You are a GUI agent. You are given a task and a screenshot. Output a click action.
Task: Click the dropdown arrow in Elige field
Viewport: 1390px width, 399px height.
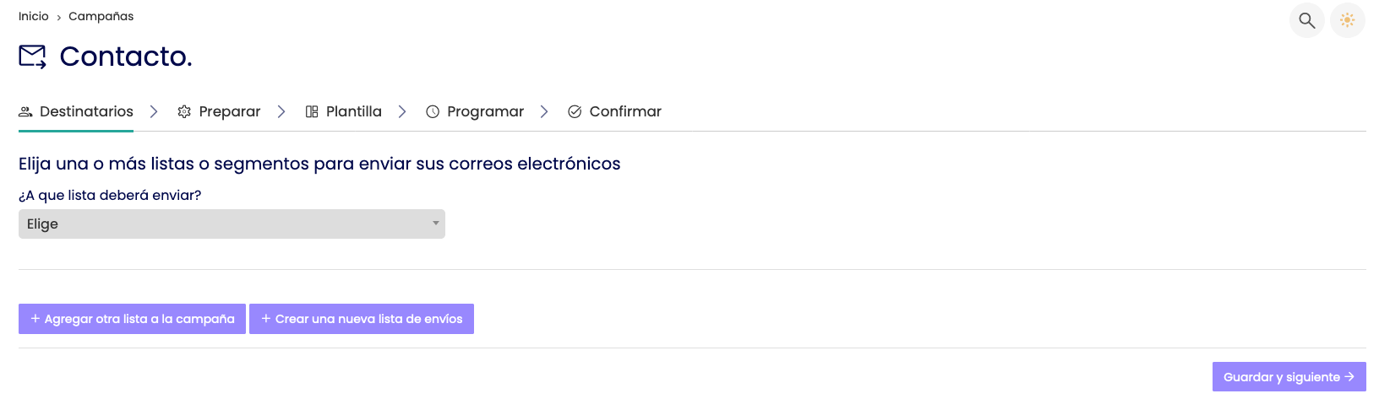click(436, 224)
